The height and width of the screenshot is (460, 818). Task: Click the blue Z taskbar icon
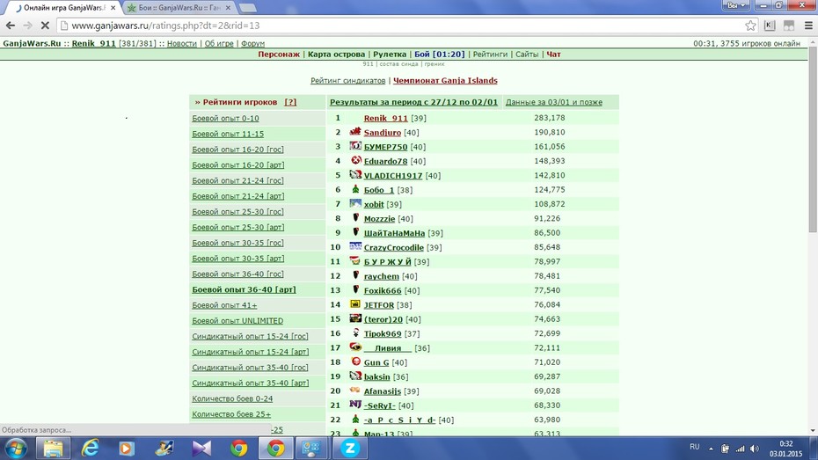click(x=350, y=449)
